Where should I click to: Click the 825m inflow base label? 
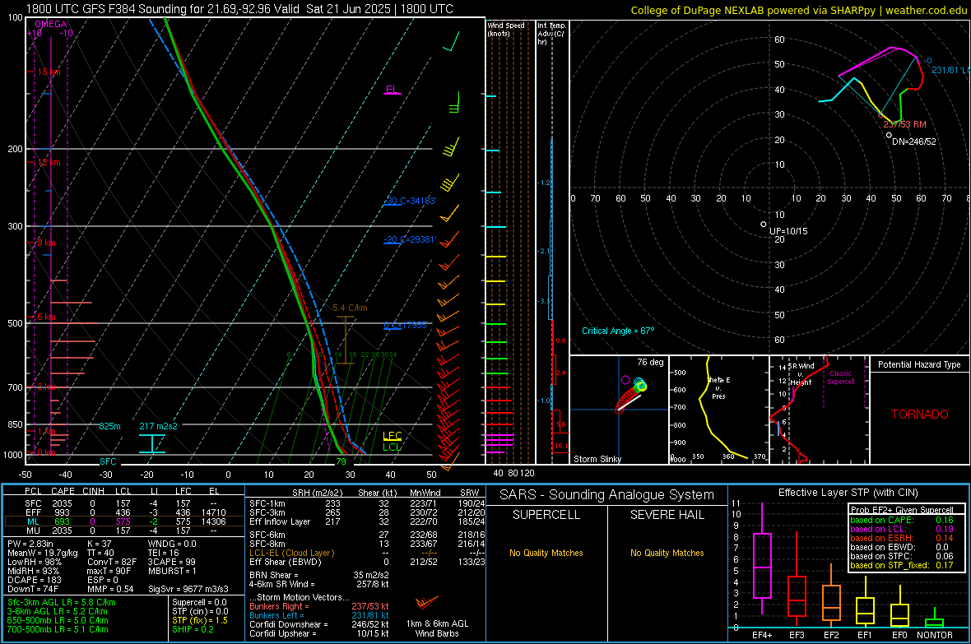(109, 426)
